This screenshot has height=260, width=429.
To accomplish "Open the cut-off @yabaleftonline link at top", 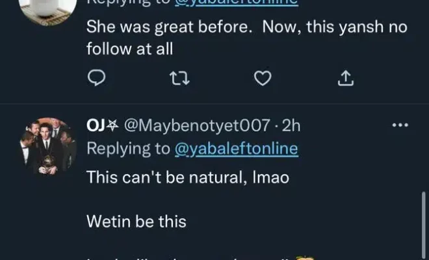I will pos(237,2).
